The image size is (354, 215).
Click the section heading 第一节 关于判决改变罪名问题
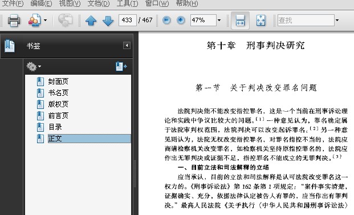(x=257, y=88)
